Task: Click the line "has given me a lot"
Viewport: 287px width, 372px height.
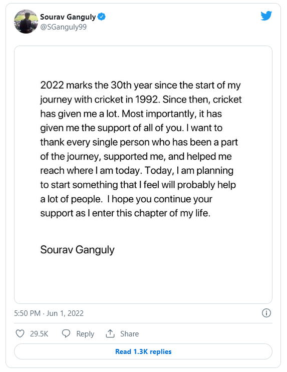Action: point(131,114)
